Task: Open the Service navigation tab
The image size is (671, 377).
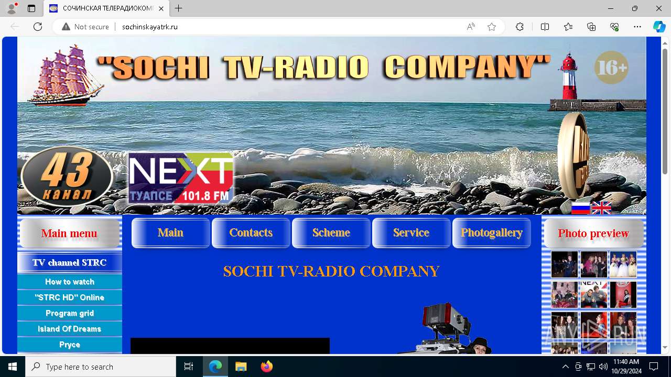Action: coord(412,233)
